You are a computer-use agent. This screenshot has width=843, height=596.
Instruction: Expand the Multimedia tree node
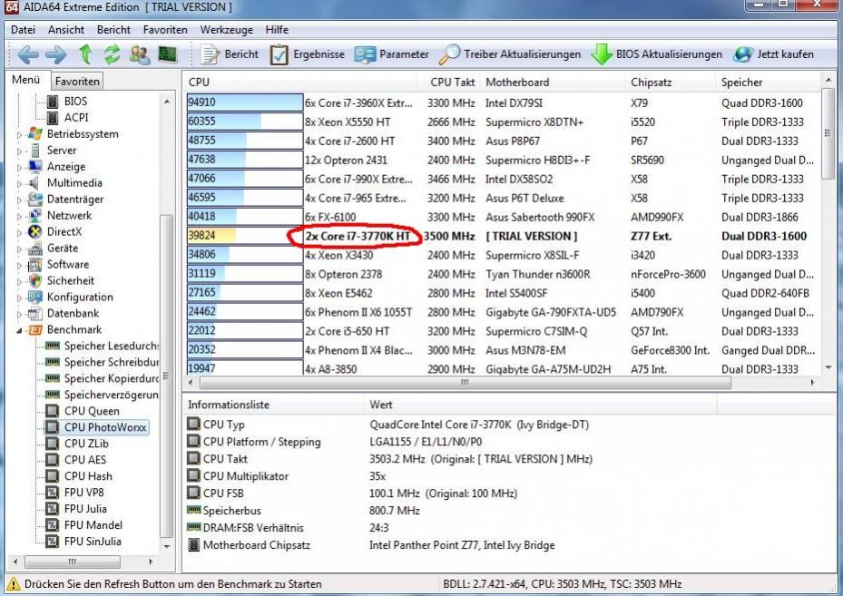pyautogui.click(x=19, y=184)
